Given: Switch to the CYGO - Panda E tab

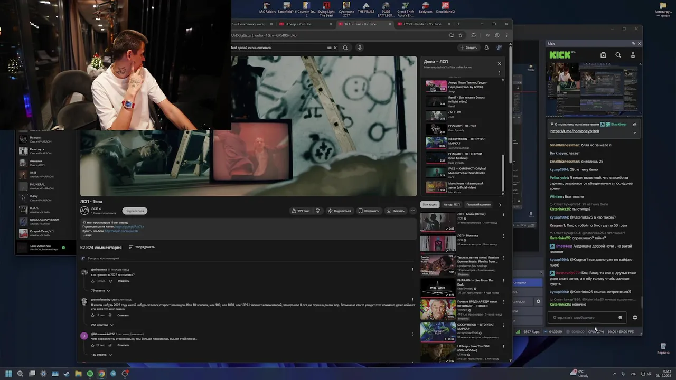Looking at the screenshot, I should tap(424, 24).
